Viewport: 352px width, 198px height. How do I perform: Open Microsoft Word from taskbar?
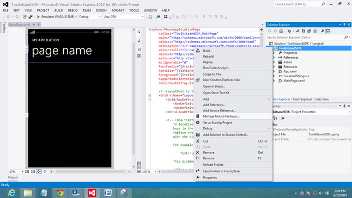[108, 193]
